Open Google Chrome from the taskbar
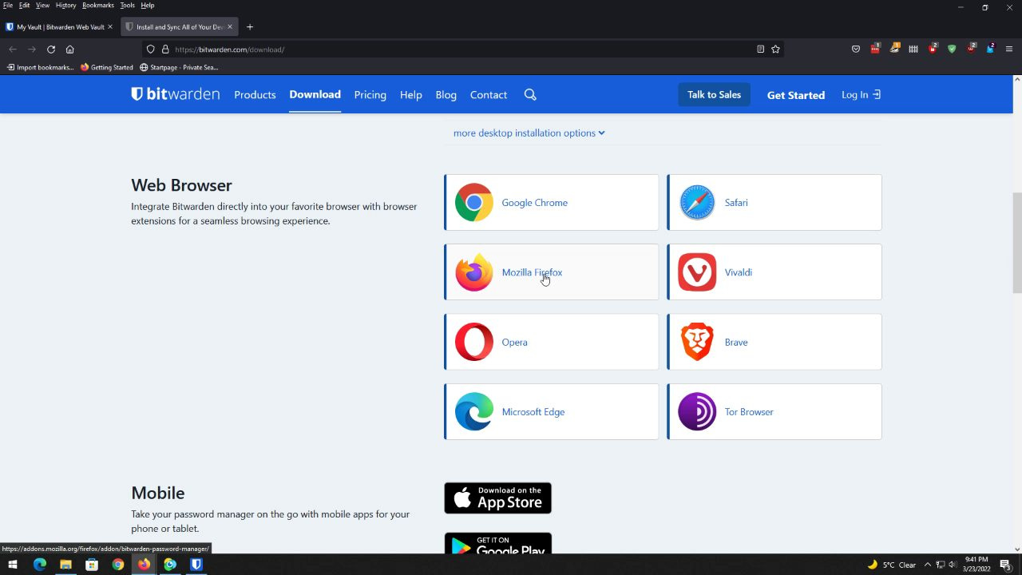 [118, 565]
